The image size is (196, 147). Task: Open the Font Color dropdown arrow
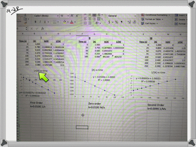(75, 22)
